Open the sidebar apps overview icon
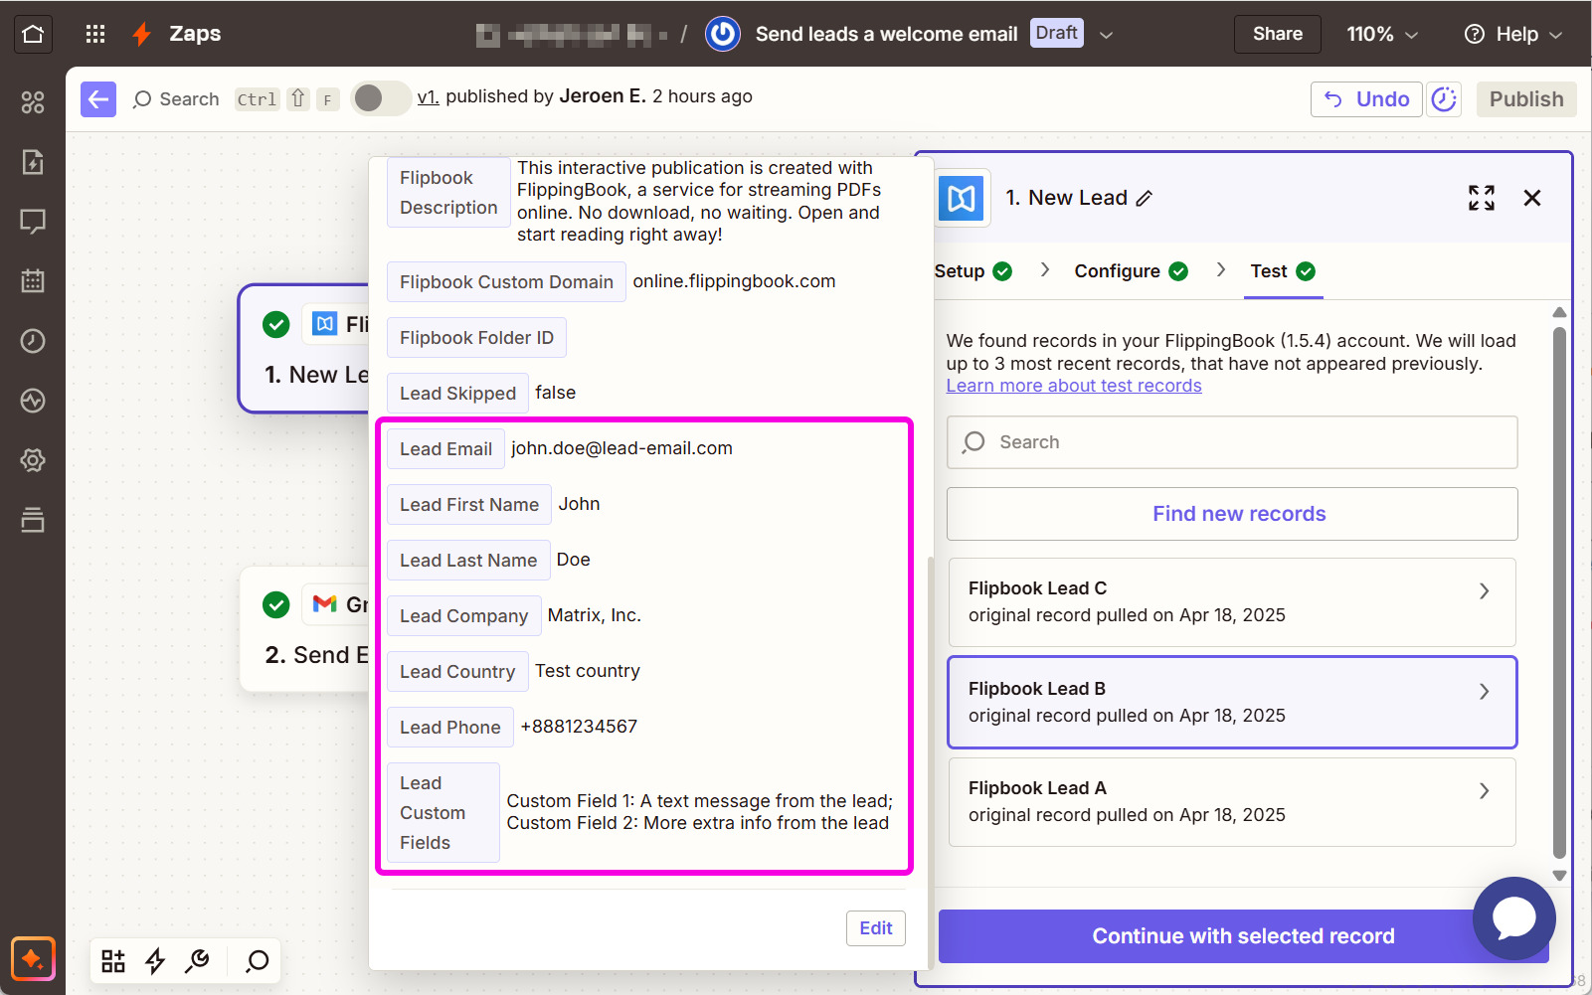The image size is (1592, 995). (x=33, y=102)
